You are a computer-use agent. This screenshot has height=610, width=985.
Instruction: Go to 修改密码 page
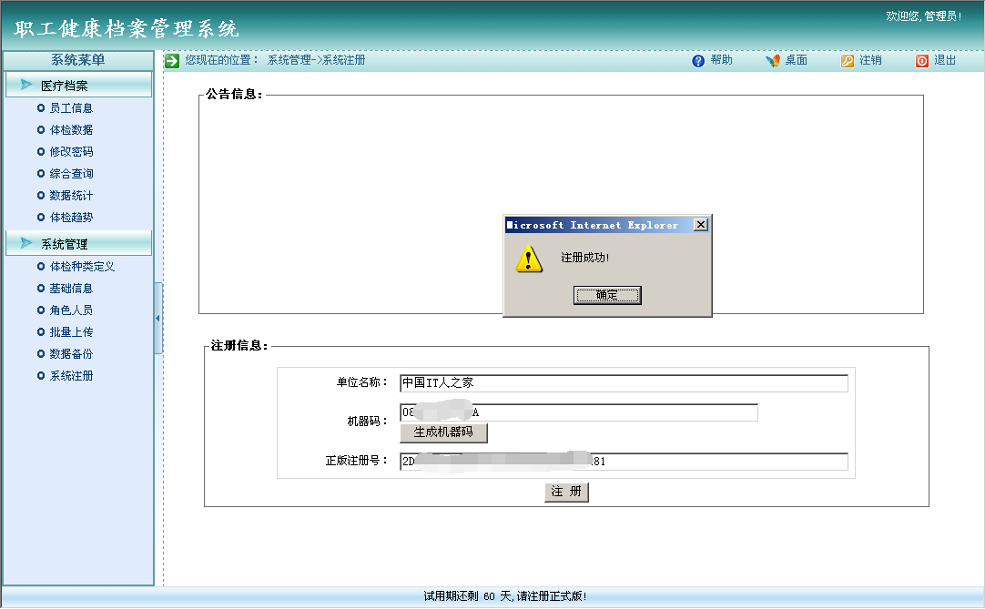pyautogui.click(x=71, y=151)
